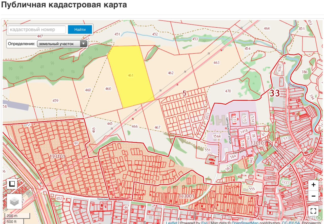The height and width of the screenshot is (224, 324).
Task: Open the Определение dropdown (земельный участок)
Action: pyautogui.click(x=62, y=44)
